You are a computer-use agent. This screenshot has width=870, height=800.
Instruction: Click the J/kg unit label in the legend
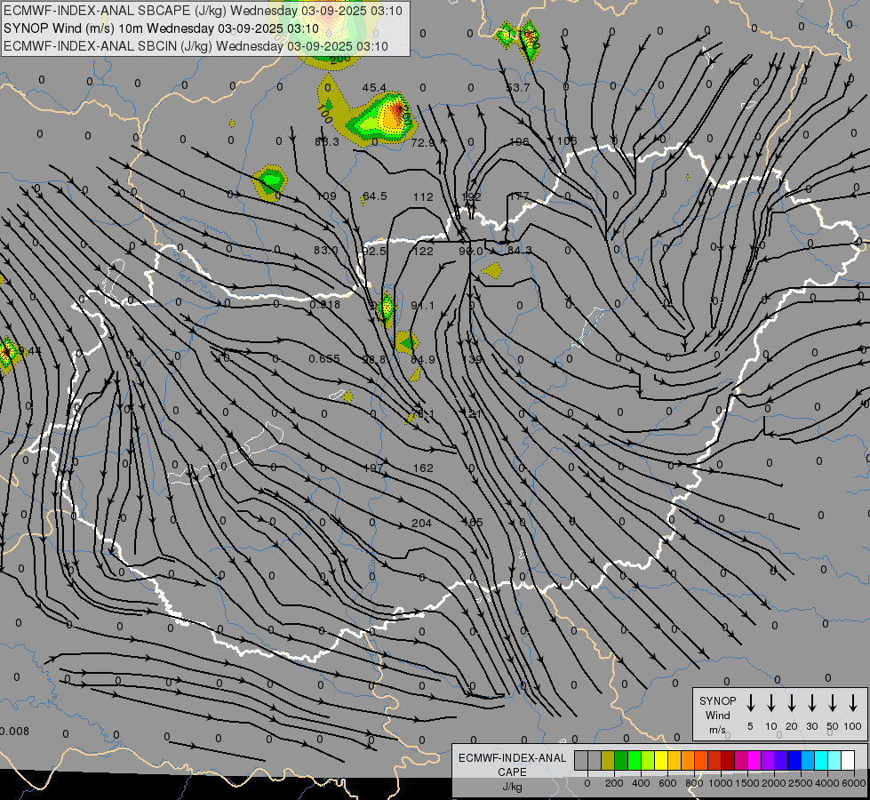(512, 787)
